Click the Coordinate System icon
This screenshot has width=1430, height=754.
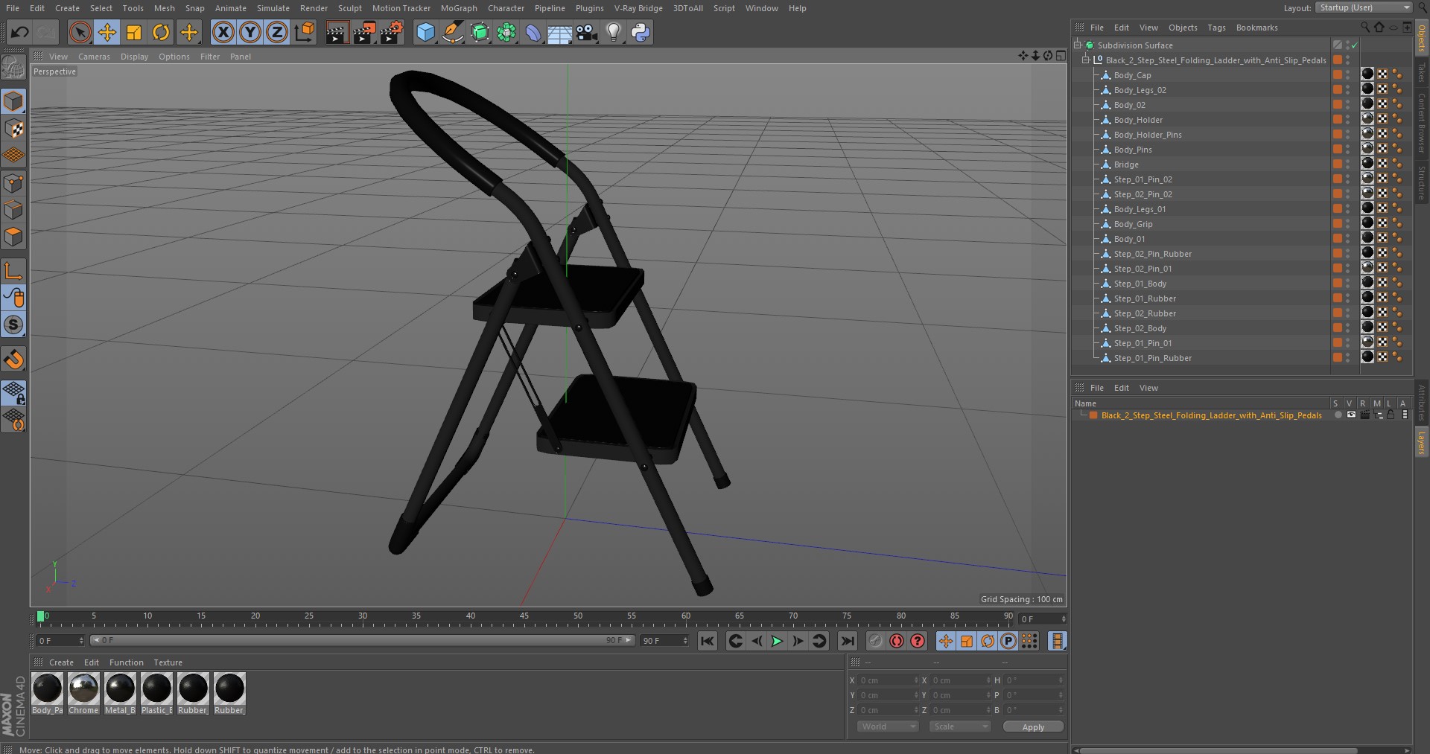coord(305,32)
